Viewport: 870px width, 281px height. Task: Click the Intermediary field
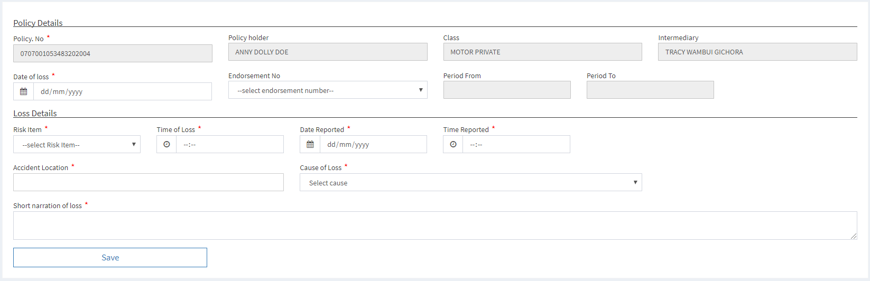(757, 52)
